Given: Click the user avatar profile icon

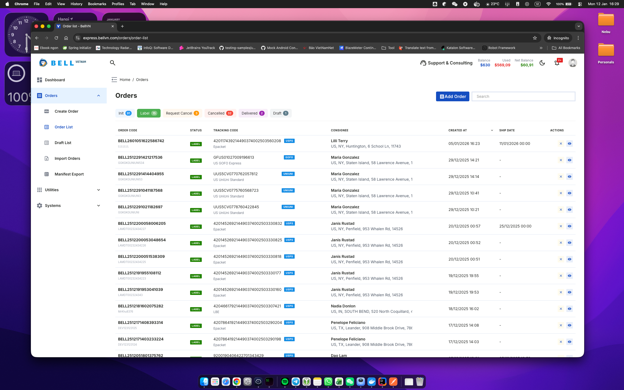Looking at the screenshot, I should point(573,63).
